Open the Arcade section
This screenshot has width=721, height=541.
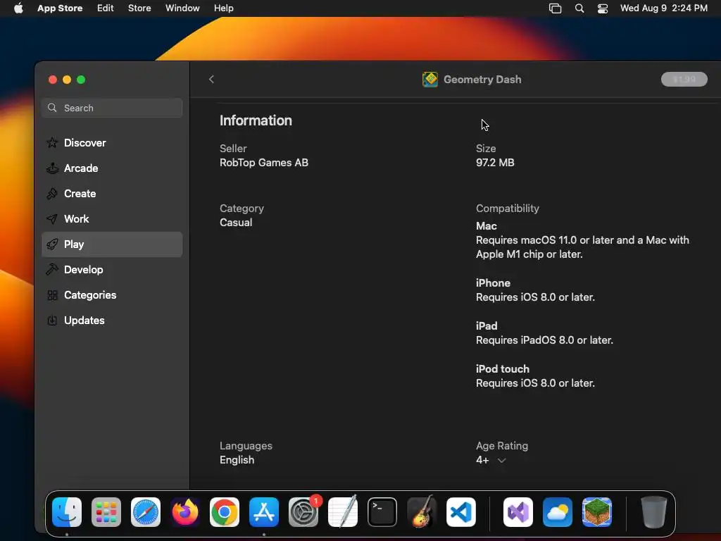tap(112, 168)
